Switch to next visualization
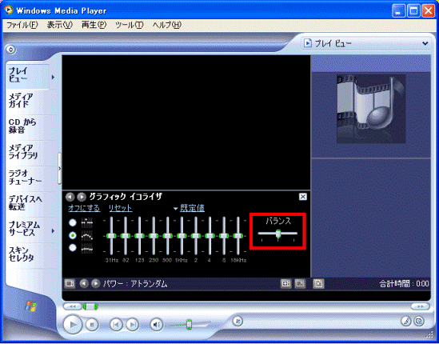Screen dimensions: 439x344 point(95,284)
